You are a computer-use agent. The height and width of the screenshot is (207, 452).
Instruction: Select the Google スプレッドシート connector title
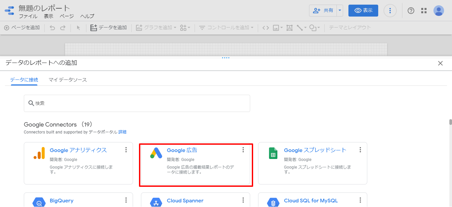tap(315, 150)
